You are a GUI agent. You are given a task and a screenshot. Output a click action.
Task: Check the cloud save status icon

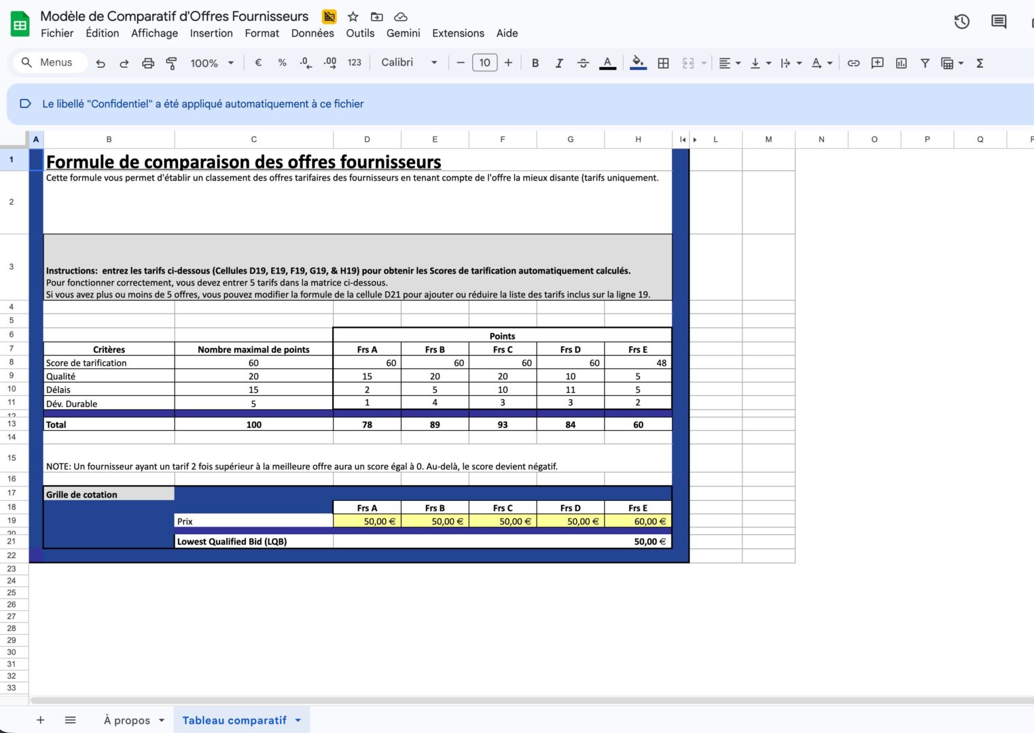click(x=401, y=16)
